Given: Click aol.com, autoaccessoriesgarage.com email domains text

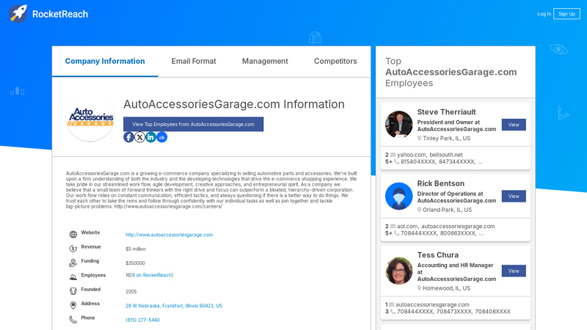Looking at the screenshot, I should [446, 226].
